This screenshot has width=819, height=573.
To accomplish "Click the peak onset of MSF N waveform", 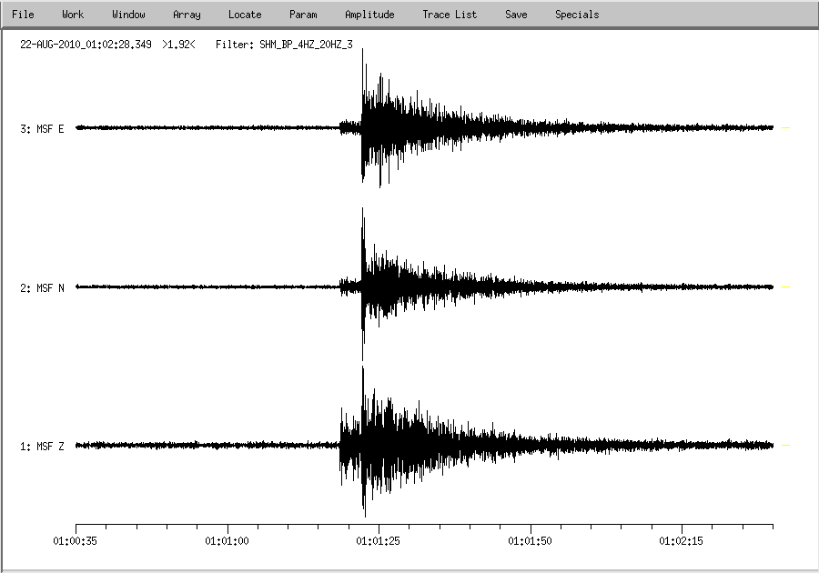I will (x=362, y=285).
